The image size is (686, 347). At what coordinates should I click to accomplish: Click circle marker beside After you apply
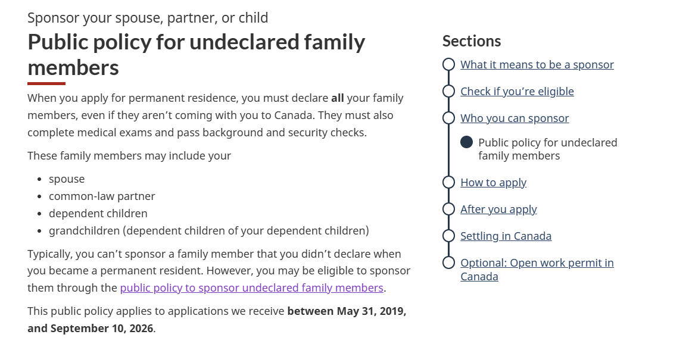[448, 209]
